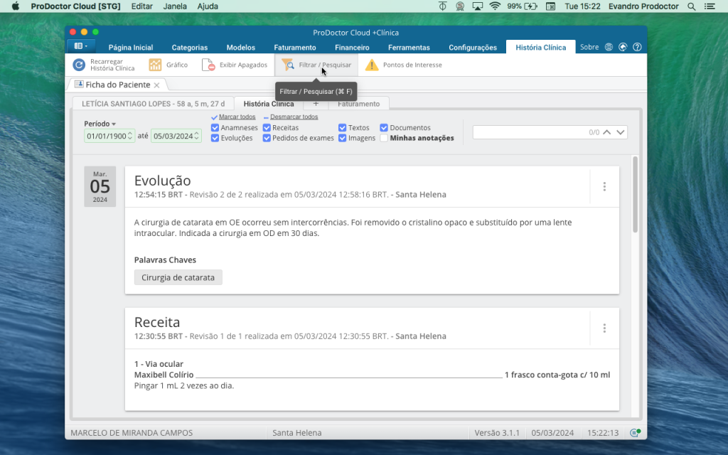This screenshot has width=728, height=455.
Task: Close the Ficha do Paciente tab
Action: [157, 85]
